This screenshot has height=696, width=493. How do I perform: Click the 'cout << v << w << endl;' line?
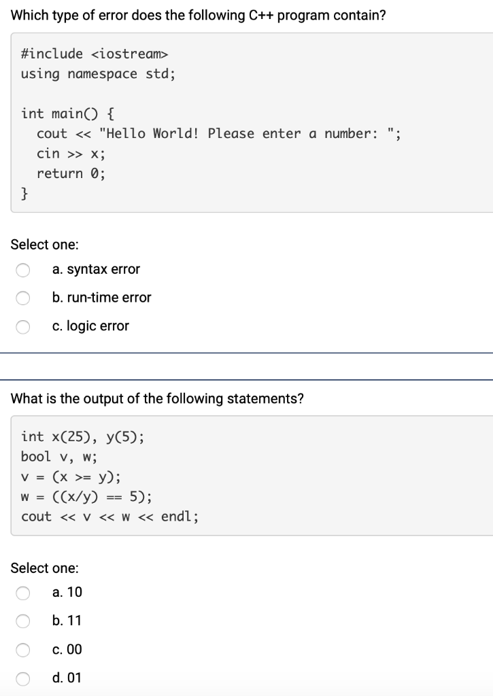click(x=109, y=517)
